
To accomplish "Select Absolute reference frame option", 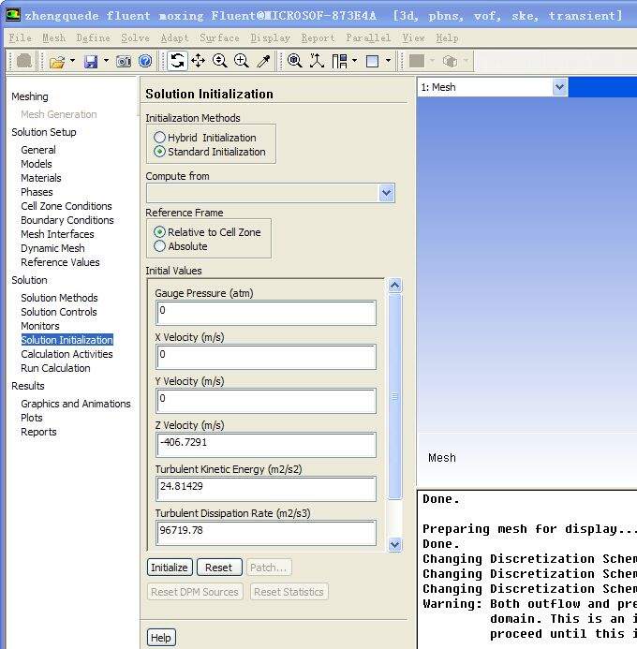I will click(159, 246).
